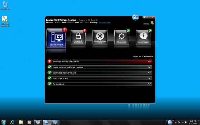
Task: Click the green check badge on Lenovo Support
Action: 150,31
